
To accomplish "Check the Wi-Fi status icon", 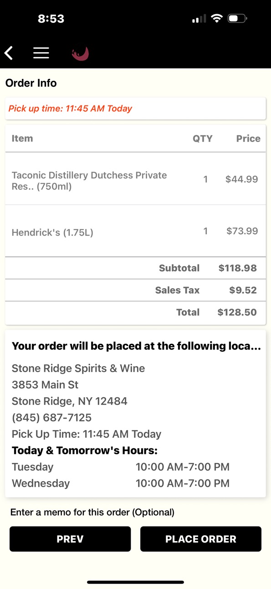I will click(x=217, y=19).
